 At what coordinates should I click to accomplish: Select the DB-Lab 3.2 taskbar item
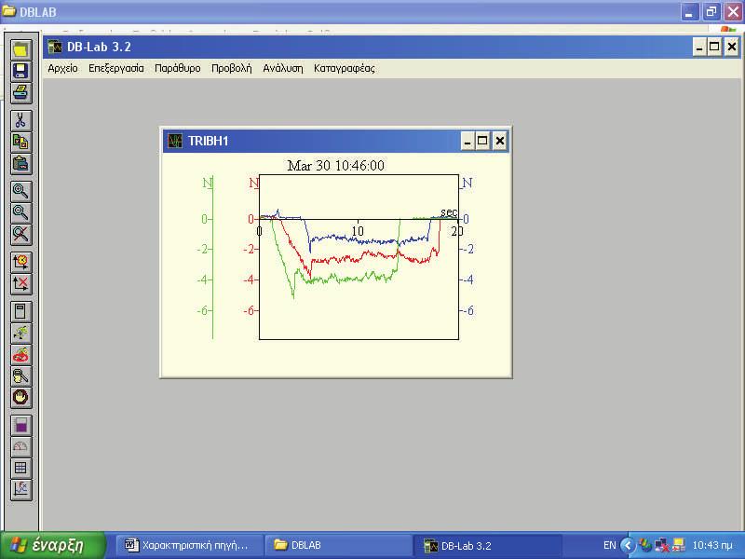tap(488, 545)
